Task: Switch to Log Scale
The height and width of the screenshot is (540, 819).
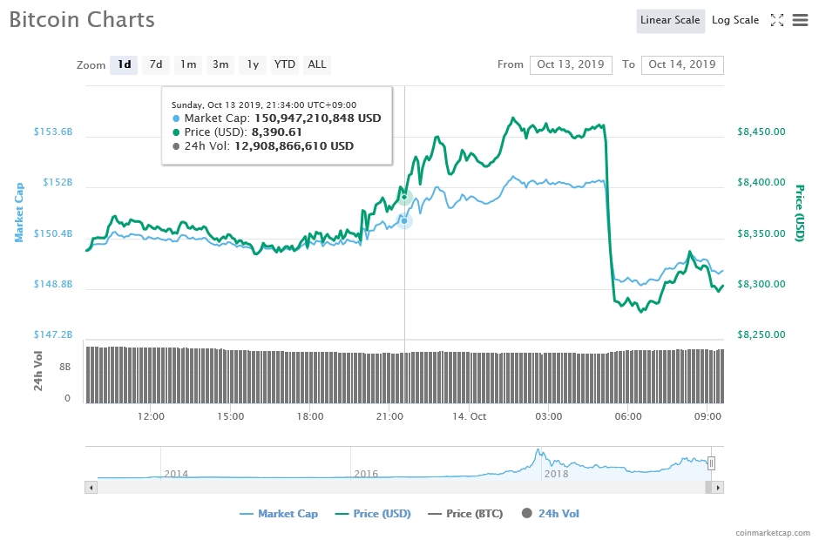Action: (x=734, y=20)
